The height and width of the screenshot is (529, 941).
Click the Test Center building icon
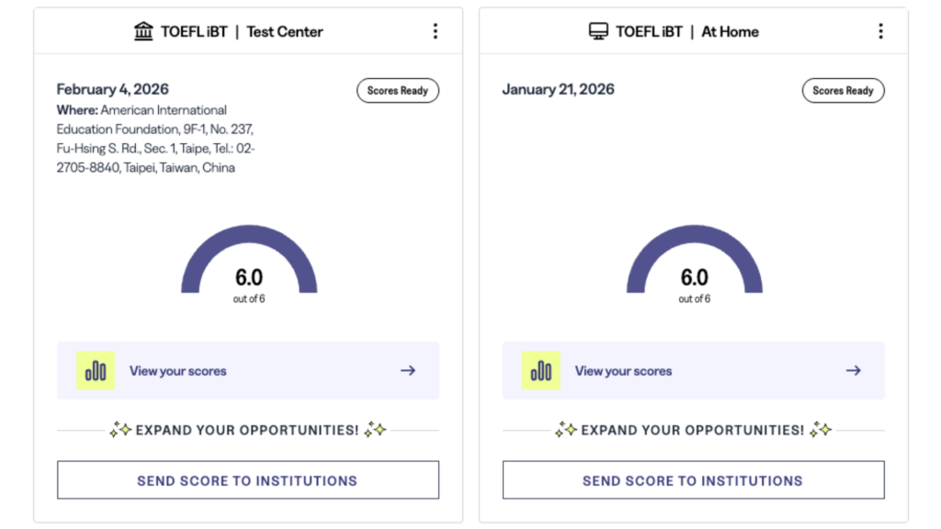(x=144, y=31)
